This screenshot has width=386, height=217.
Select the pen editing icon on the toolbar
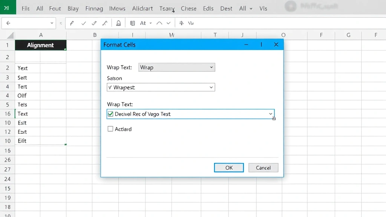72,23
